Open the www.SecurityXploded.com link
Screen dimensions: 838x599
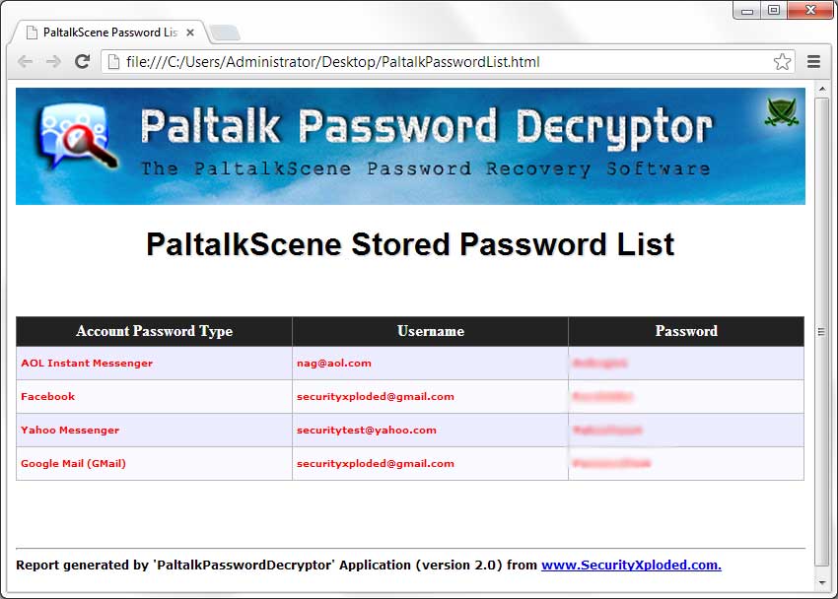pyautogui.click(x=631, y=565)
